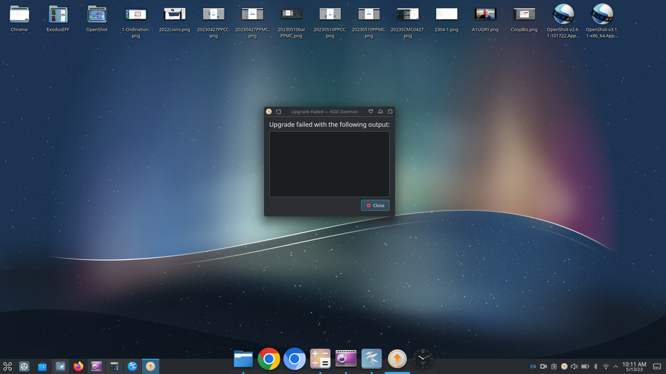Image resolution: width=666 pixels, height=374 pixels.
Task: Select the 2022Lions.png file on the desktop
Action: click(174, 14)
